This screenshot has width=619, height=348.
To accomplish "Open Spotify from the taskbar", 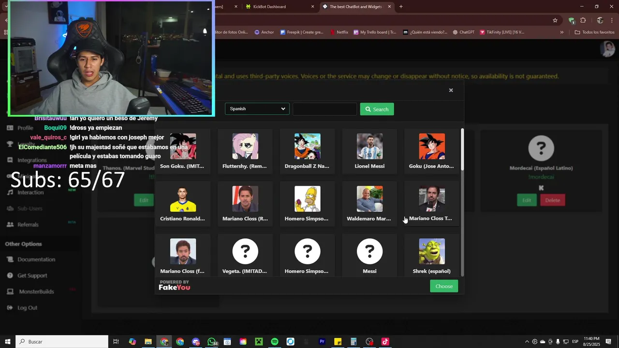I will (x=275, y=342).
